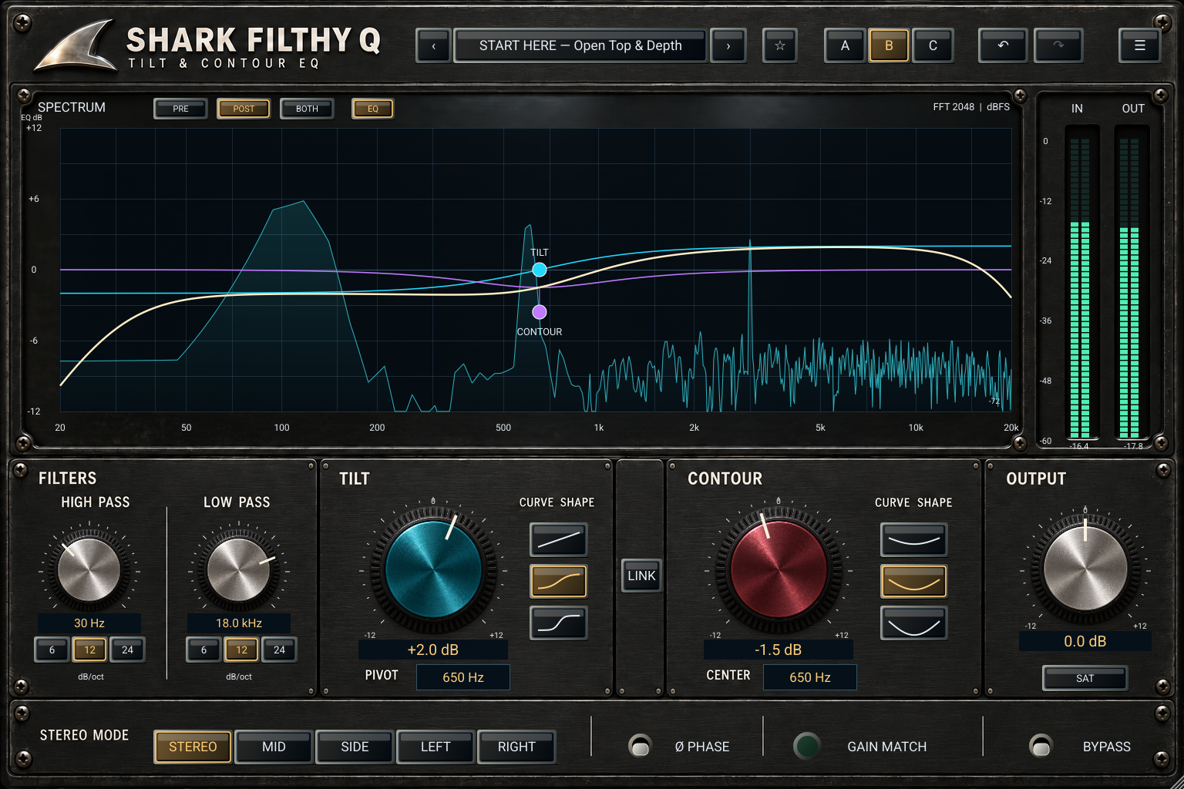Open the preset name dropdown
This screenshot has width=1184, height=789.
click(580, 45)
